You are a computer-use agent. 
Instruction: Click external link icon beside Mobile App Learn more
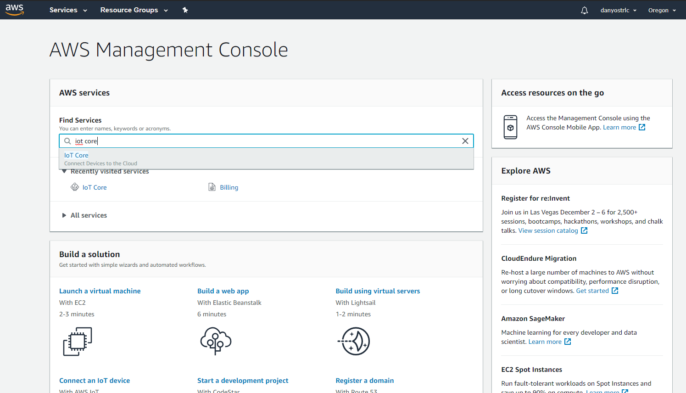pyautogui.click(x=642, y=127)
